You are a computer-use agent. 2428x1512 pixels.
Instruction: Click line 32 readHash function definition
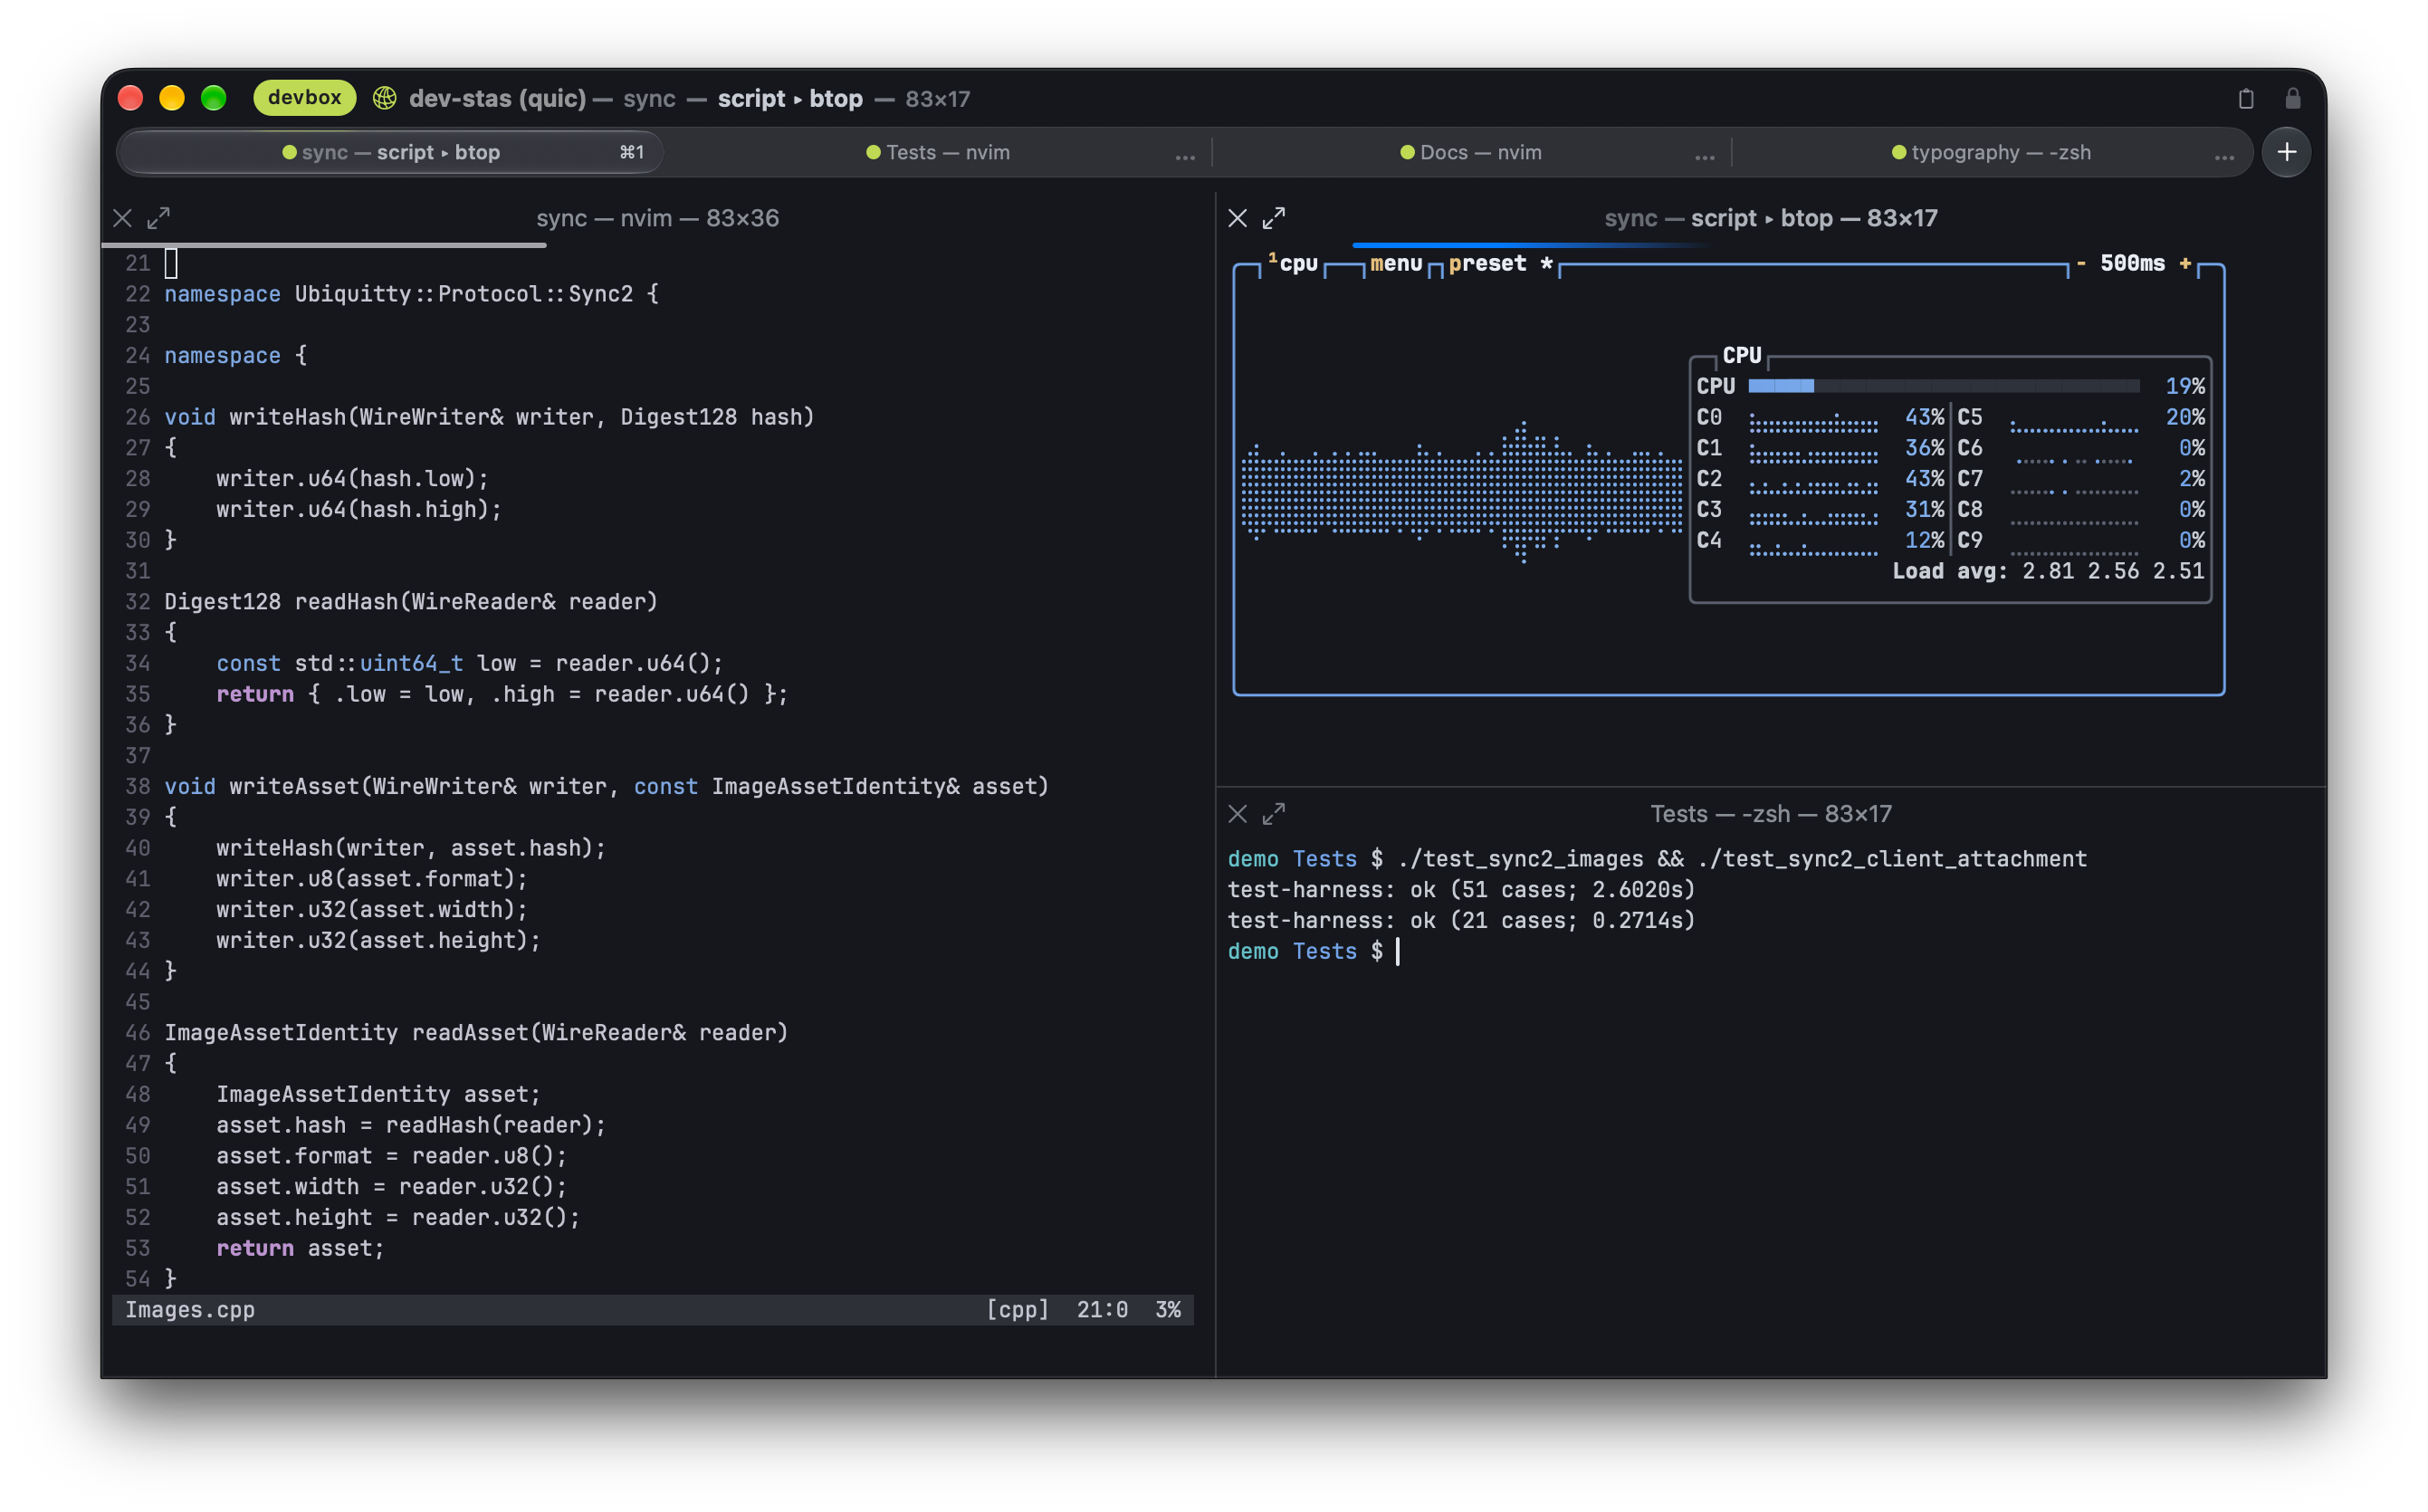411,602
